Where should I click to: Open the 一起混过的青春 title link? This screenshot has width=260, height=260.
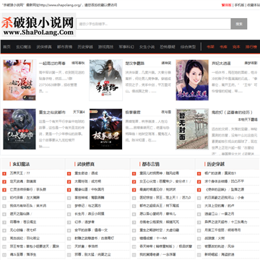pyautogui.click(x=52, y=64)
